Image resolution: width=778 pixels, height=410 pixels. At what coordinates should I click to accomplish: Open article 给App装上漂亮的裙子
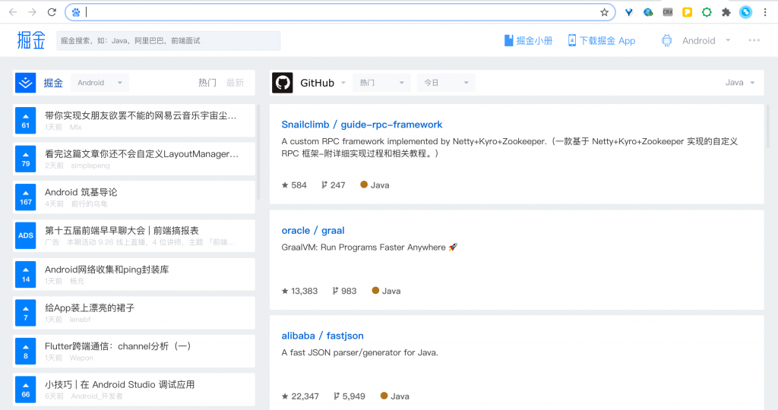pos(90,307)
